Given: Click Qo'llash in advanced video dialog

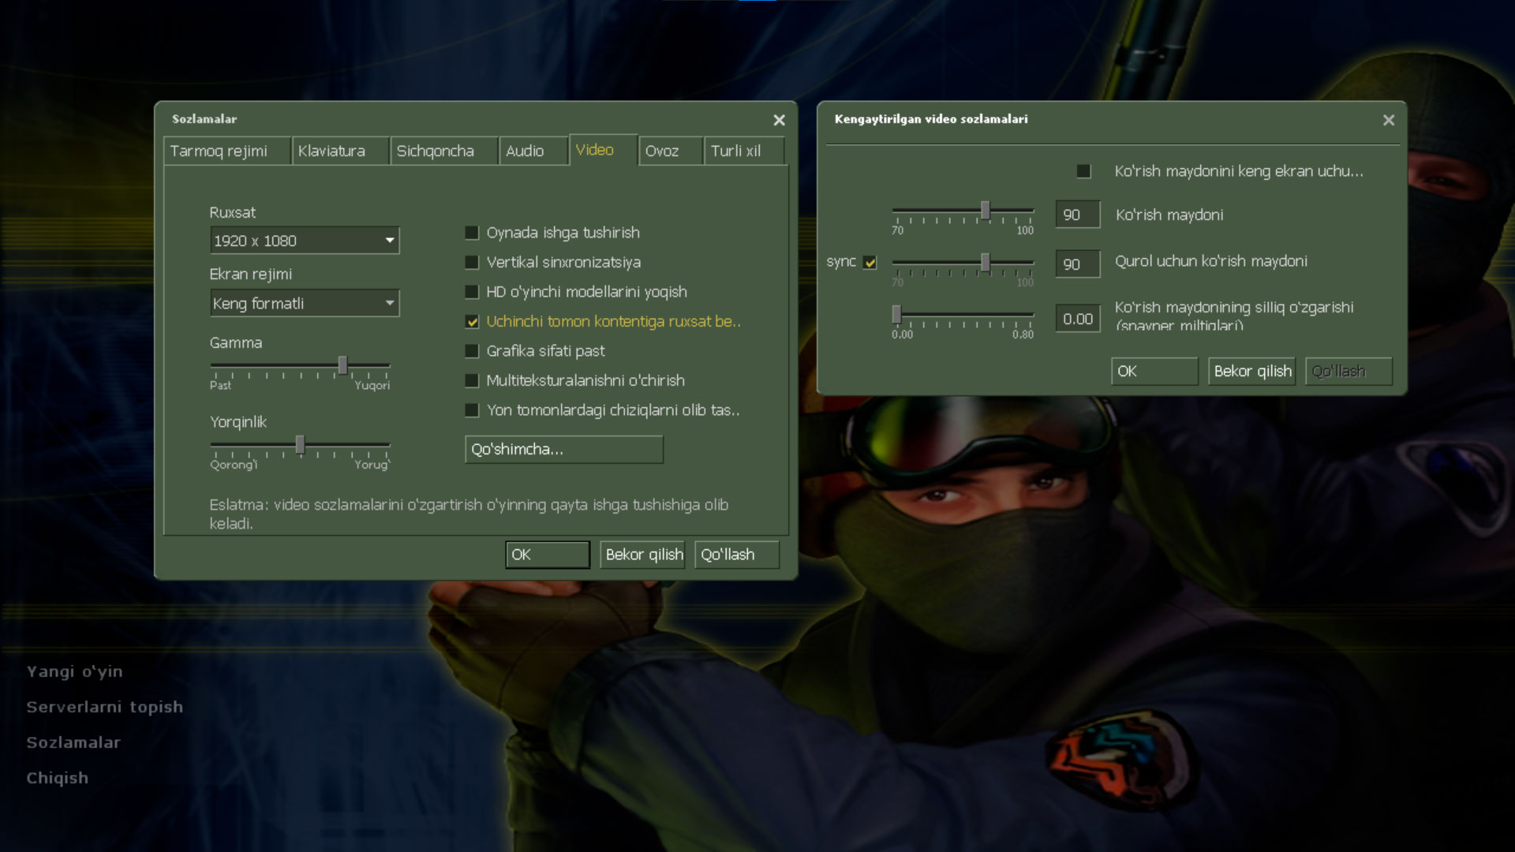Looking at the screenshot, I should click(1349, 372).
